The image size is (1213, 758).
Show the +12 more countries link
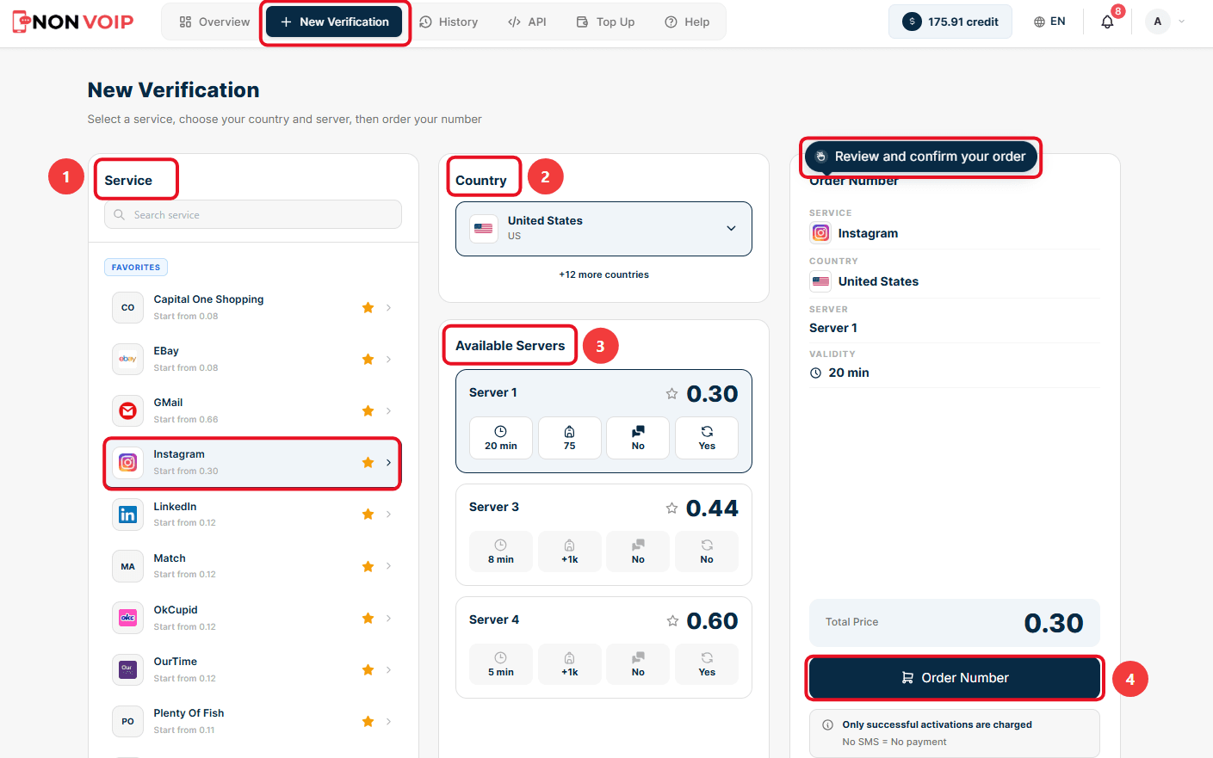tap(603, 274)
